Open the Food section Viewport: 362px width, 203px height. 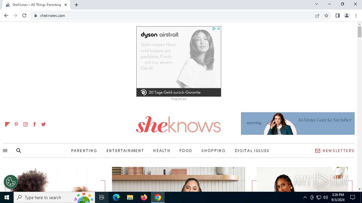pyautogui.click(x=186, y=151)
